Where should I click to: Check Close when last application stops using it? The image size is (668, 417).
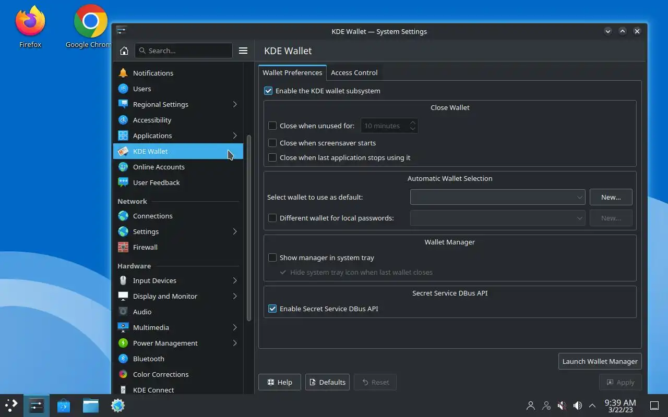pyautogui.click(x=272, y=157)
